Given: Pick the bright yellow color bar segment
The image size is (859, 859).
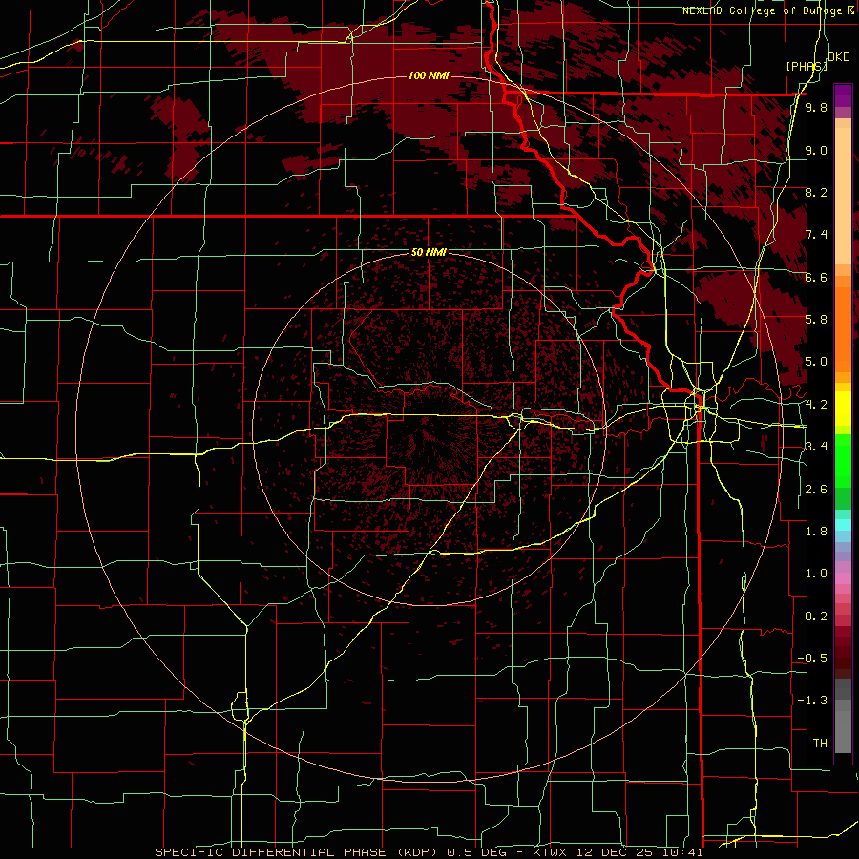Looking at the screenshot, I should [843, 409].
